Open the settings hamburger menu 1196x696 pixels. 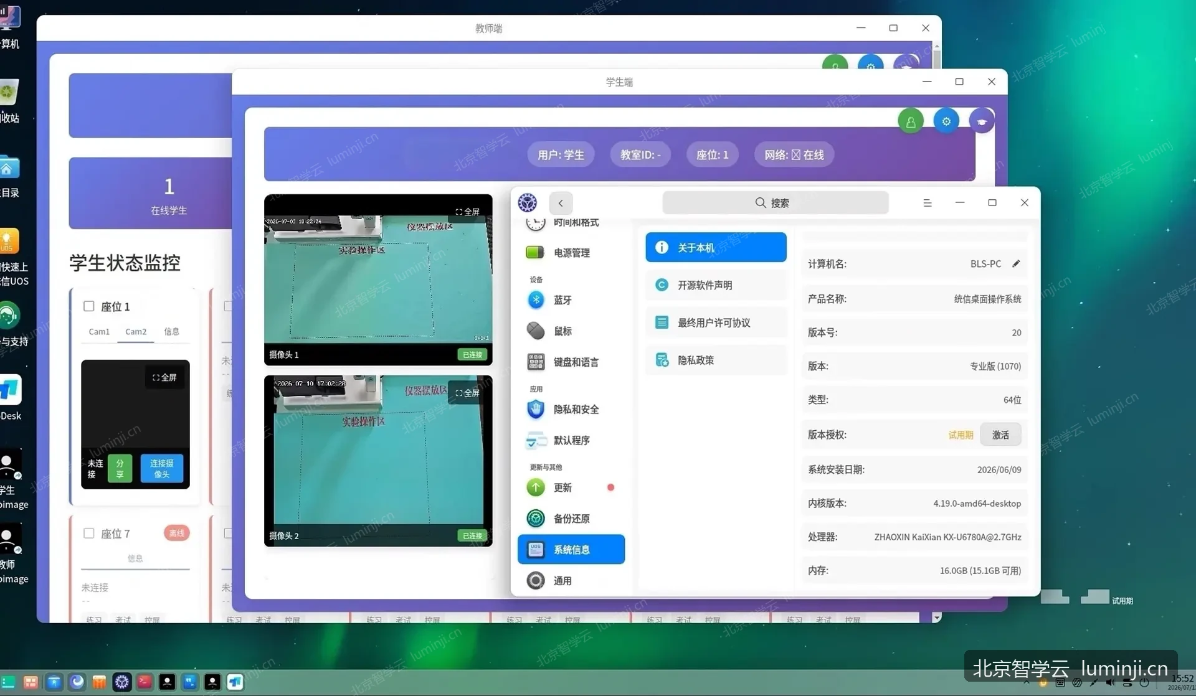click(928, 203)
